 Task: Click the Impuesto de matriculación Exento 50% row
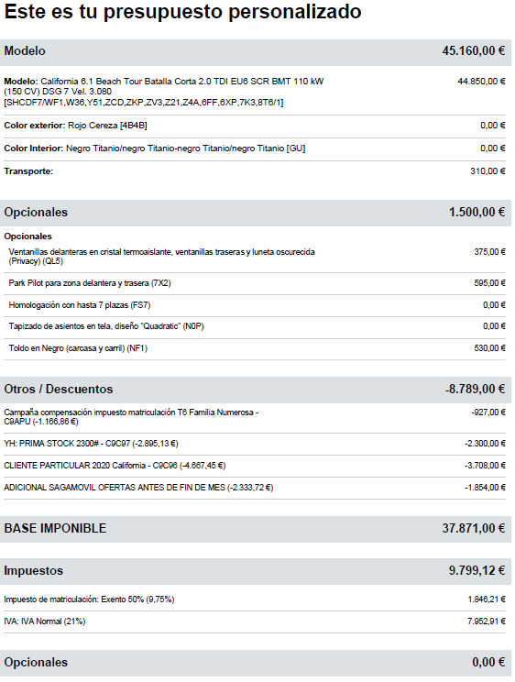[255, 599]
